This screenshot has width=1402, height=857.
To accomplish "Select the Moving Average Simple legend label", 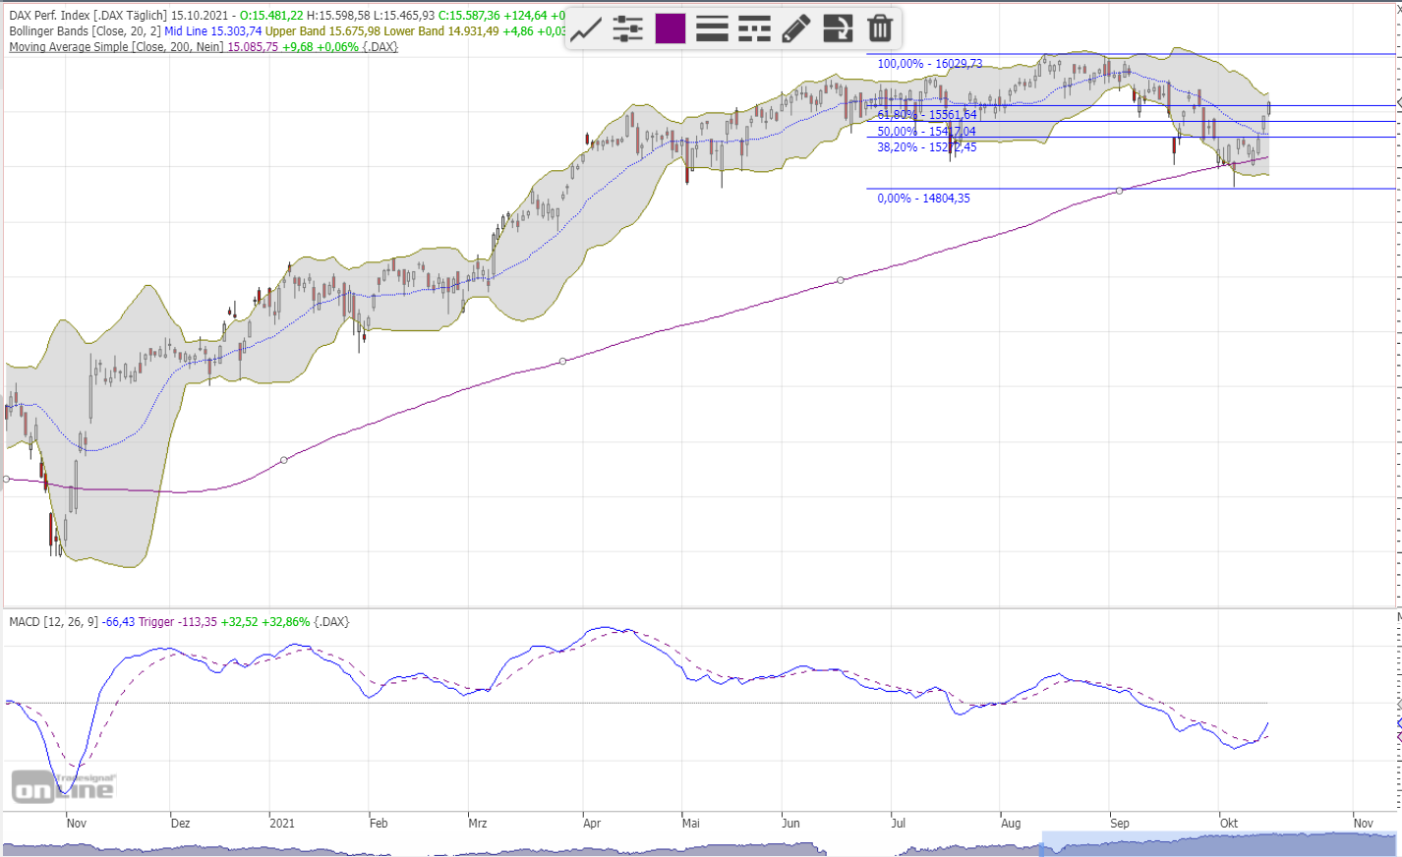I will (x=116, y=47).
